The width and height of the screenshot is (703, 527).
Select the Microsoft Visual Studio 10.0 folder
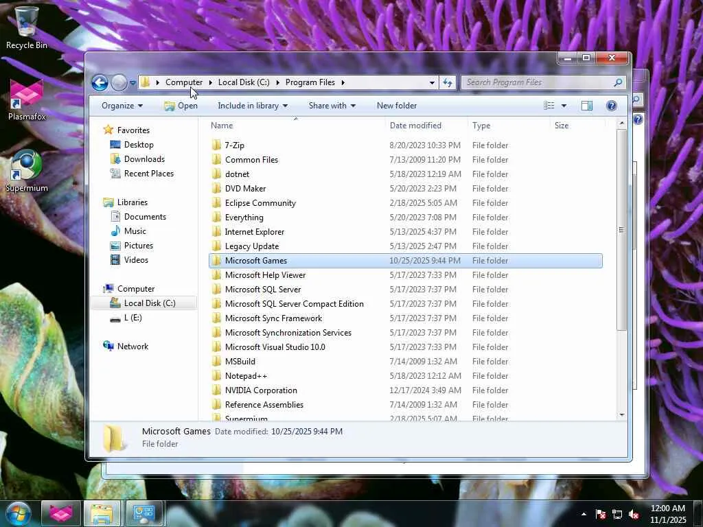(275, 347)
